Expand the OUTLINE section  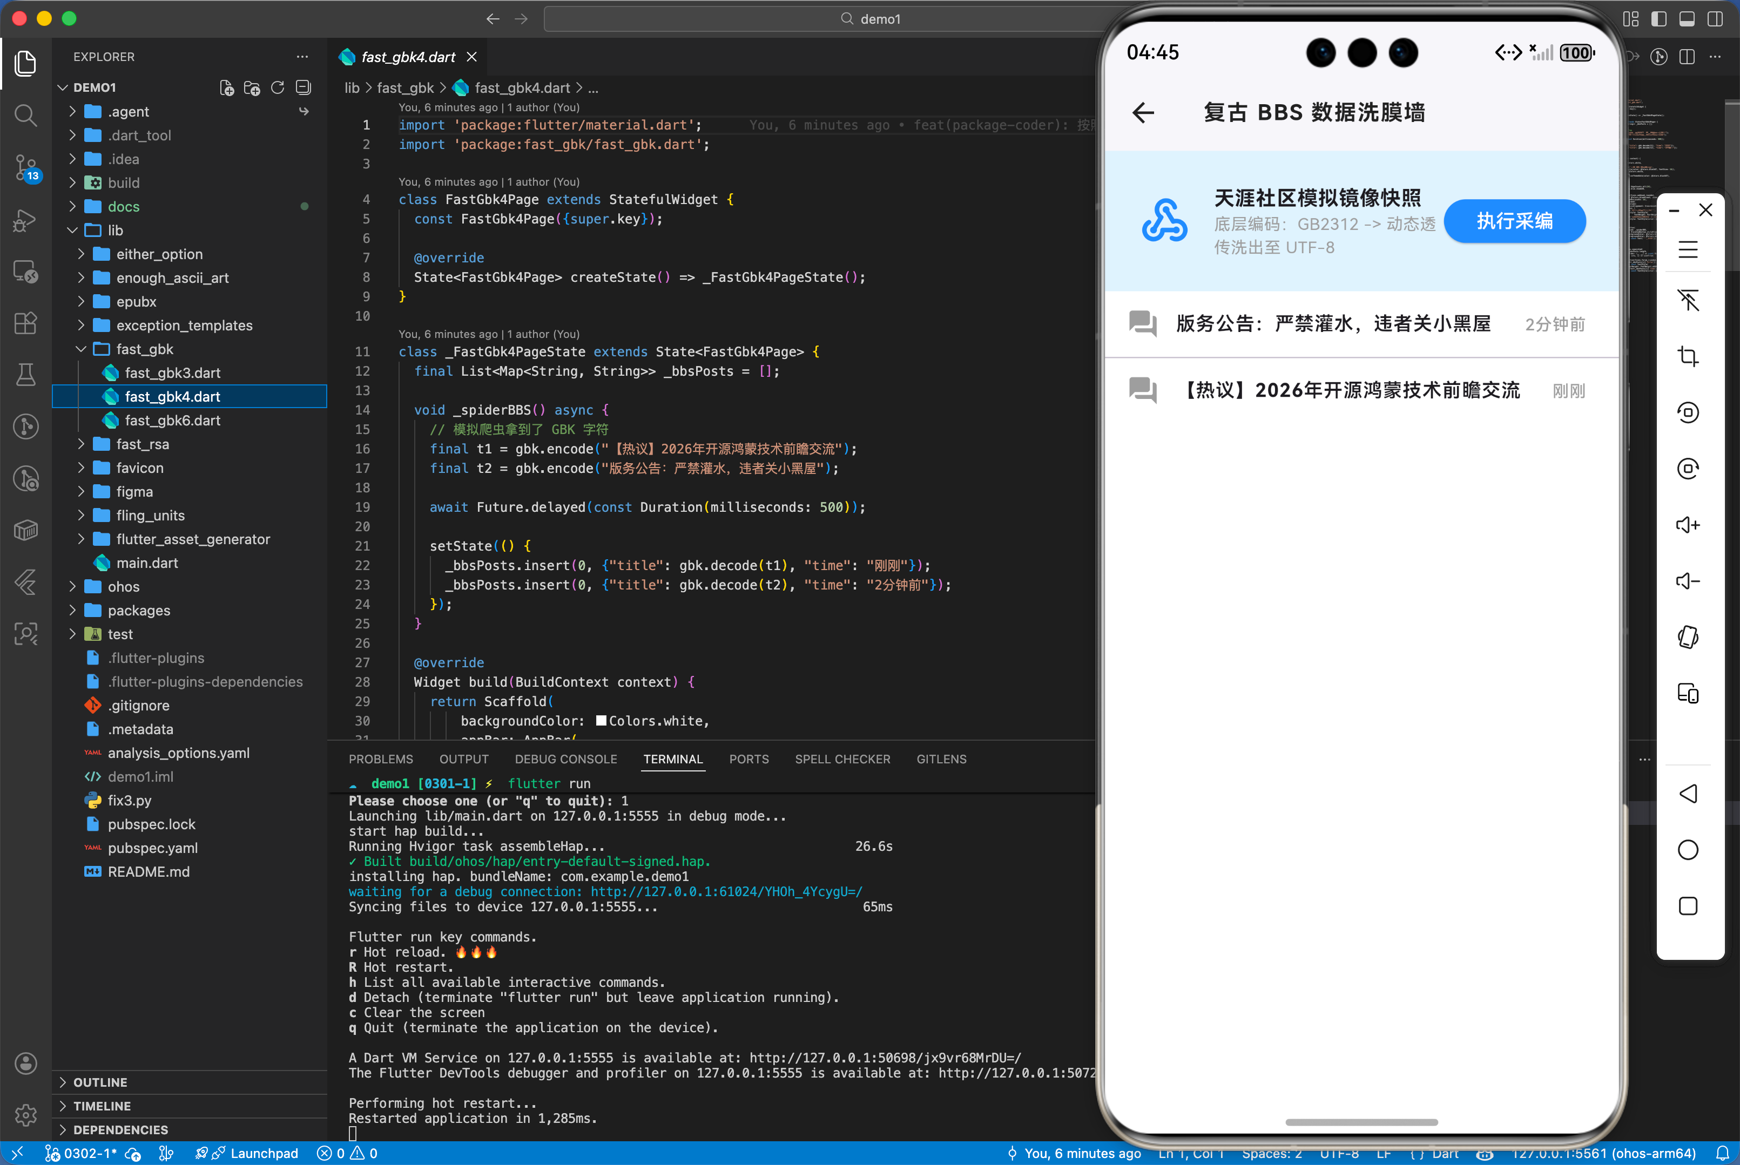point(99,1082)
